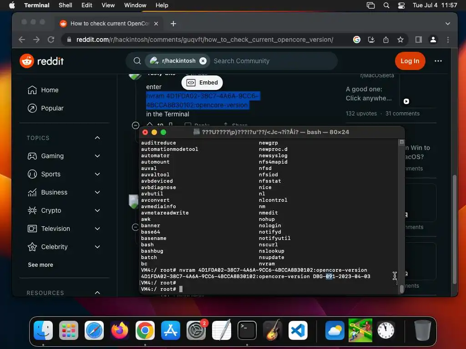Open the Trash in the Dock
The height and width of the screenshot is (349, 466).
pos(422,330)
